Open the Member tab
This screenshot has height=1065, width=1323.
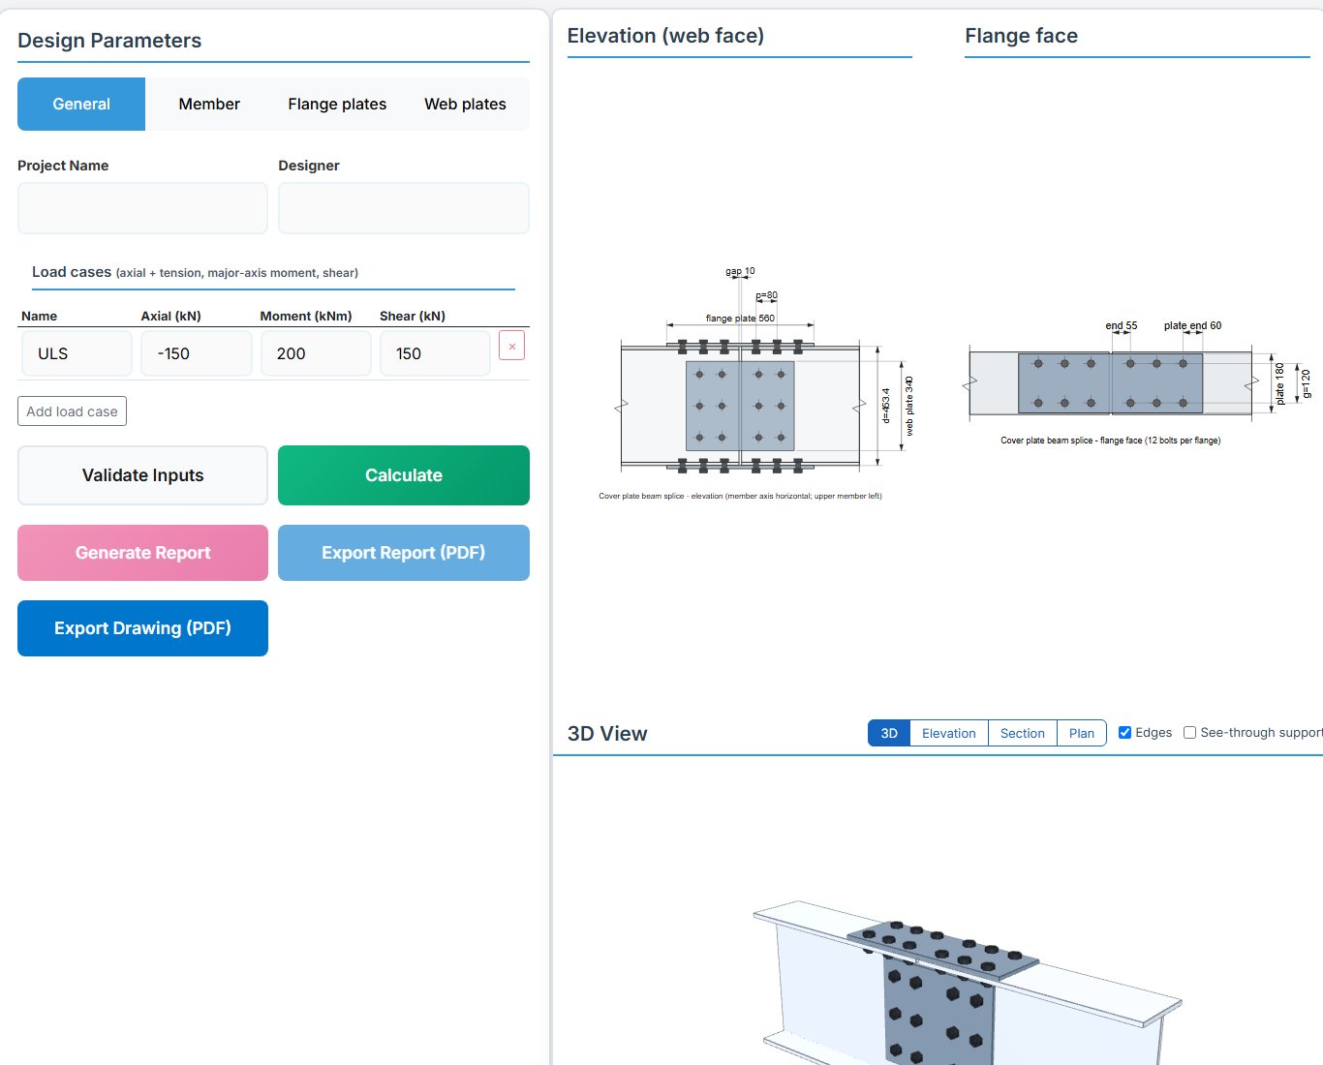[x=209, y=104]
